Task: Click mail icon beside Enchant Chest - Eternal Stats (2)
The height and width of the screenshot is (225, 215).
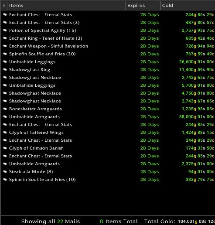Action: pos(5,22)
